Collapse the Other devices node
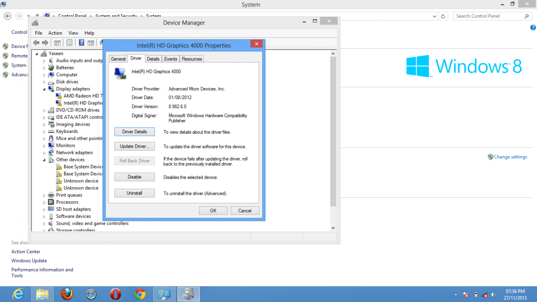Viewport: 537px width, 302px height. (x=44, y=160)
